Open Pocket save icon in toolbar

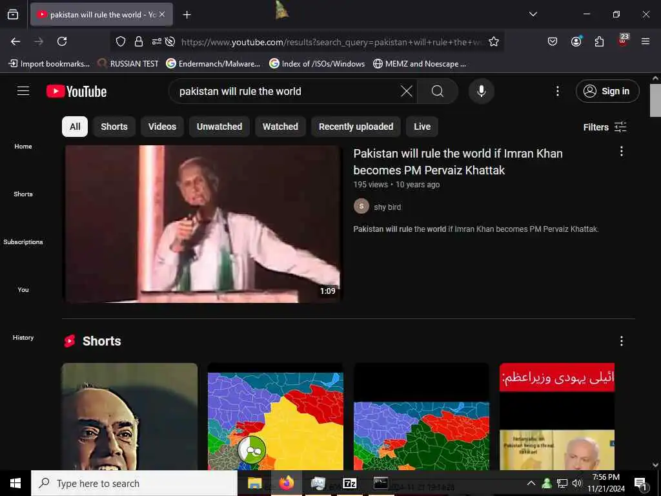pyautogui.click(x=553, y=41)
